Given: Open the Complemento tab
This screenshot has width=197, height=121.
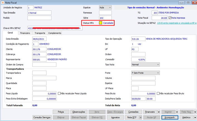Looking at the screenshot, I should (55, 33).
